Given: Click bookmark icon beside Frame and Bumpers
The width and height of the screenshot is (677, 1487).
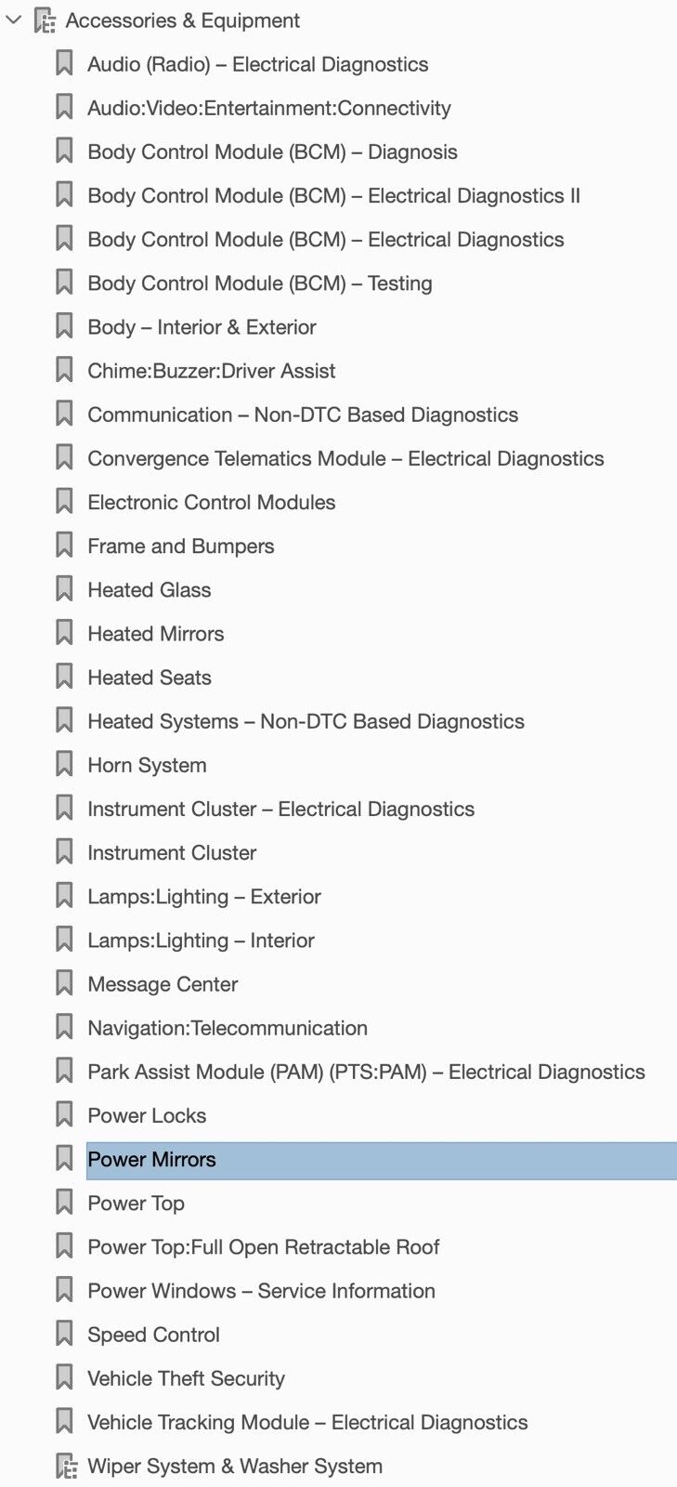Looking at the screenshot, I should (64, 546).
